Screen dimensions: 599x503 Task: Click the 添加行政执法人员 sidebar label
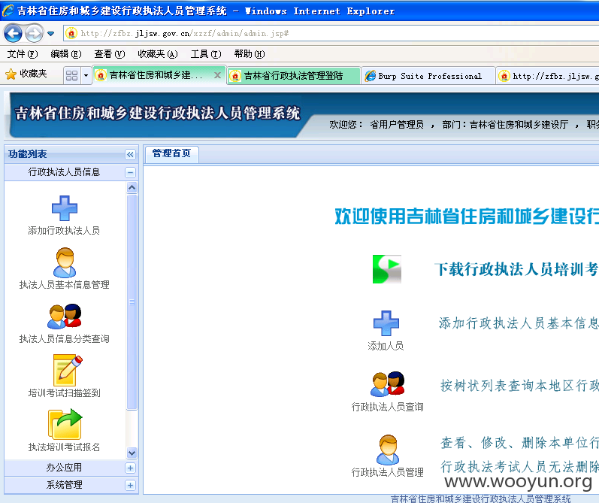click(x=64, y=231)
